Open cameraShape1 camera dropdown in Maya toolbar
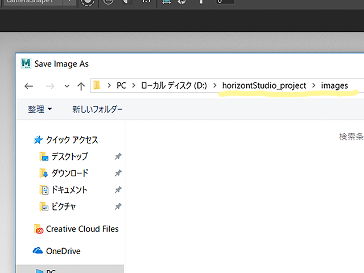The width and height of the screenshot is (364, 273). click(x=69, y=1)
